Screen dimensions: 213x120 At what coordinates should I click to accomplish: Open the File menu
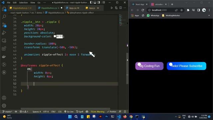click(x=9, y=3)
